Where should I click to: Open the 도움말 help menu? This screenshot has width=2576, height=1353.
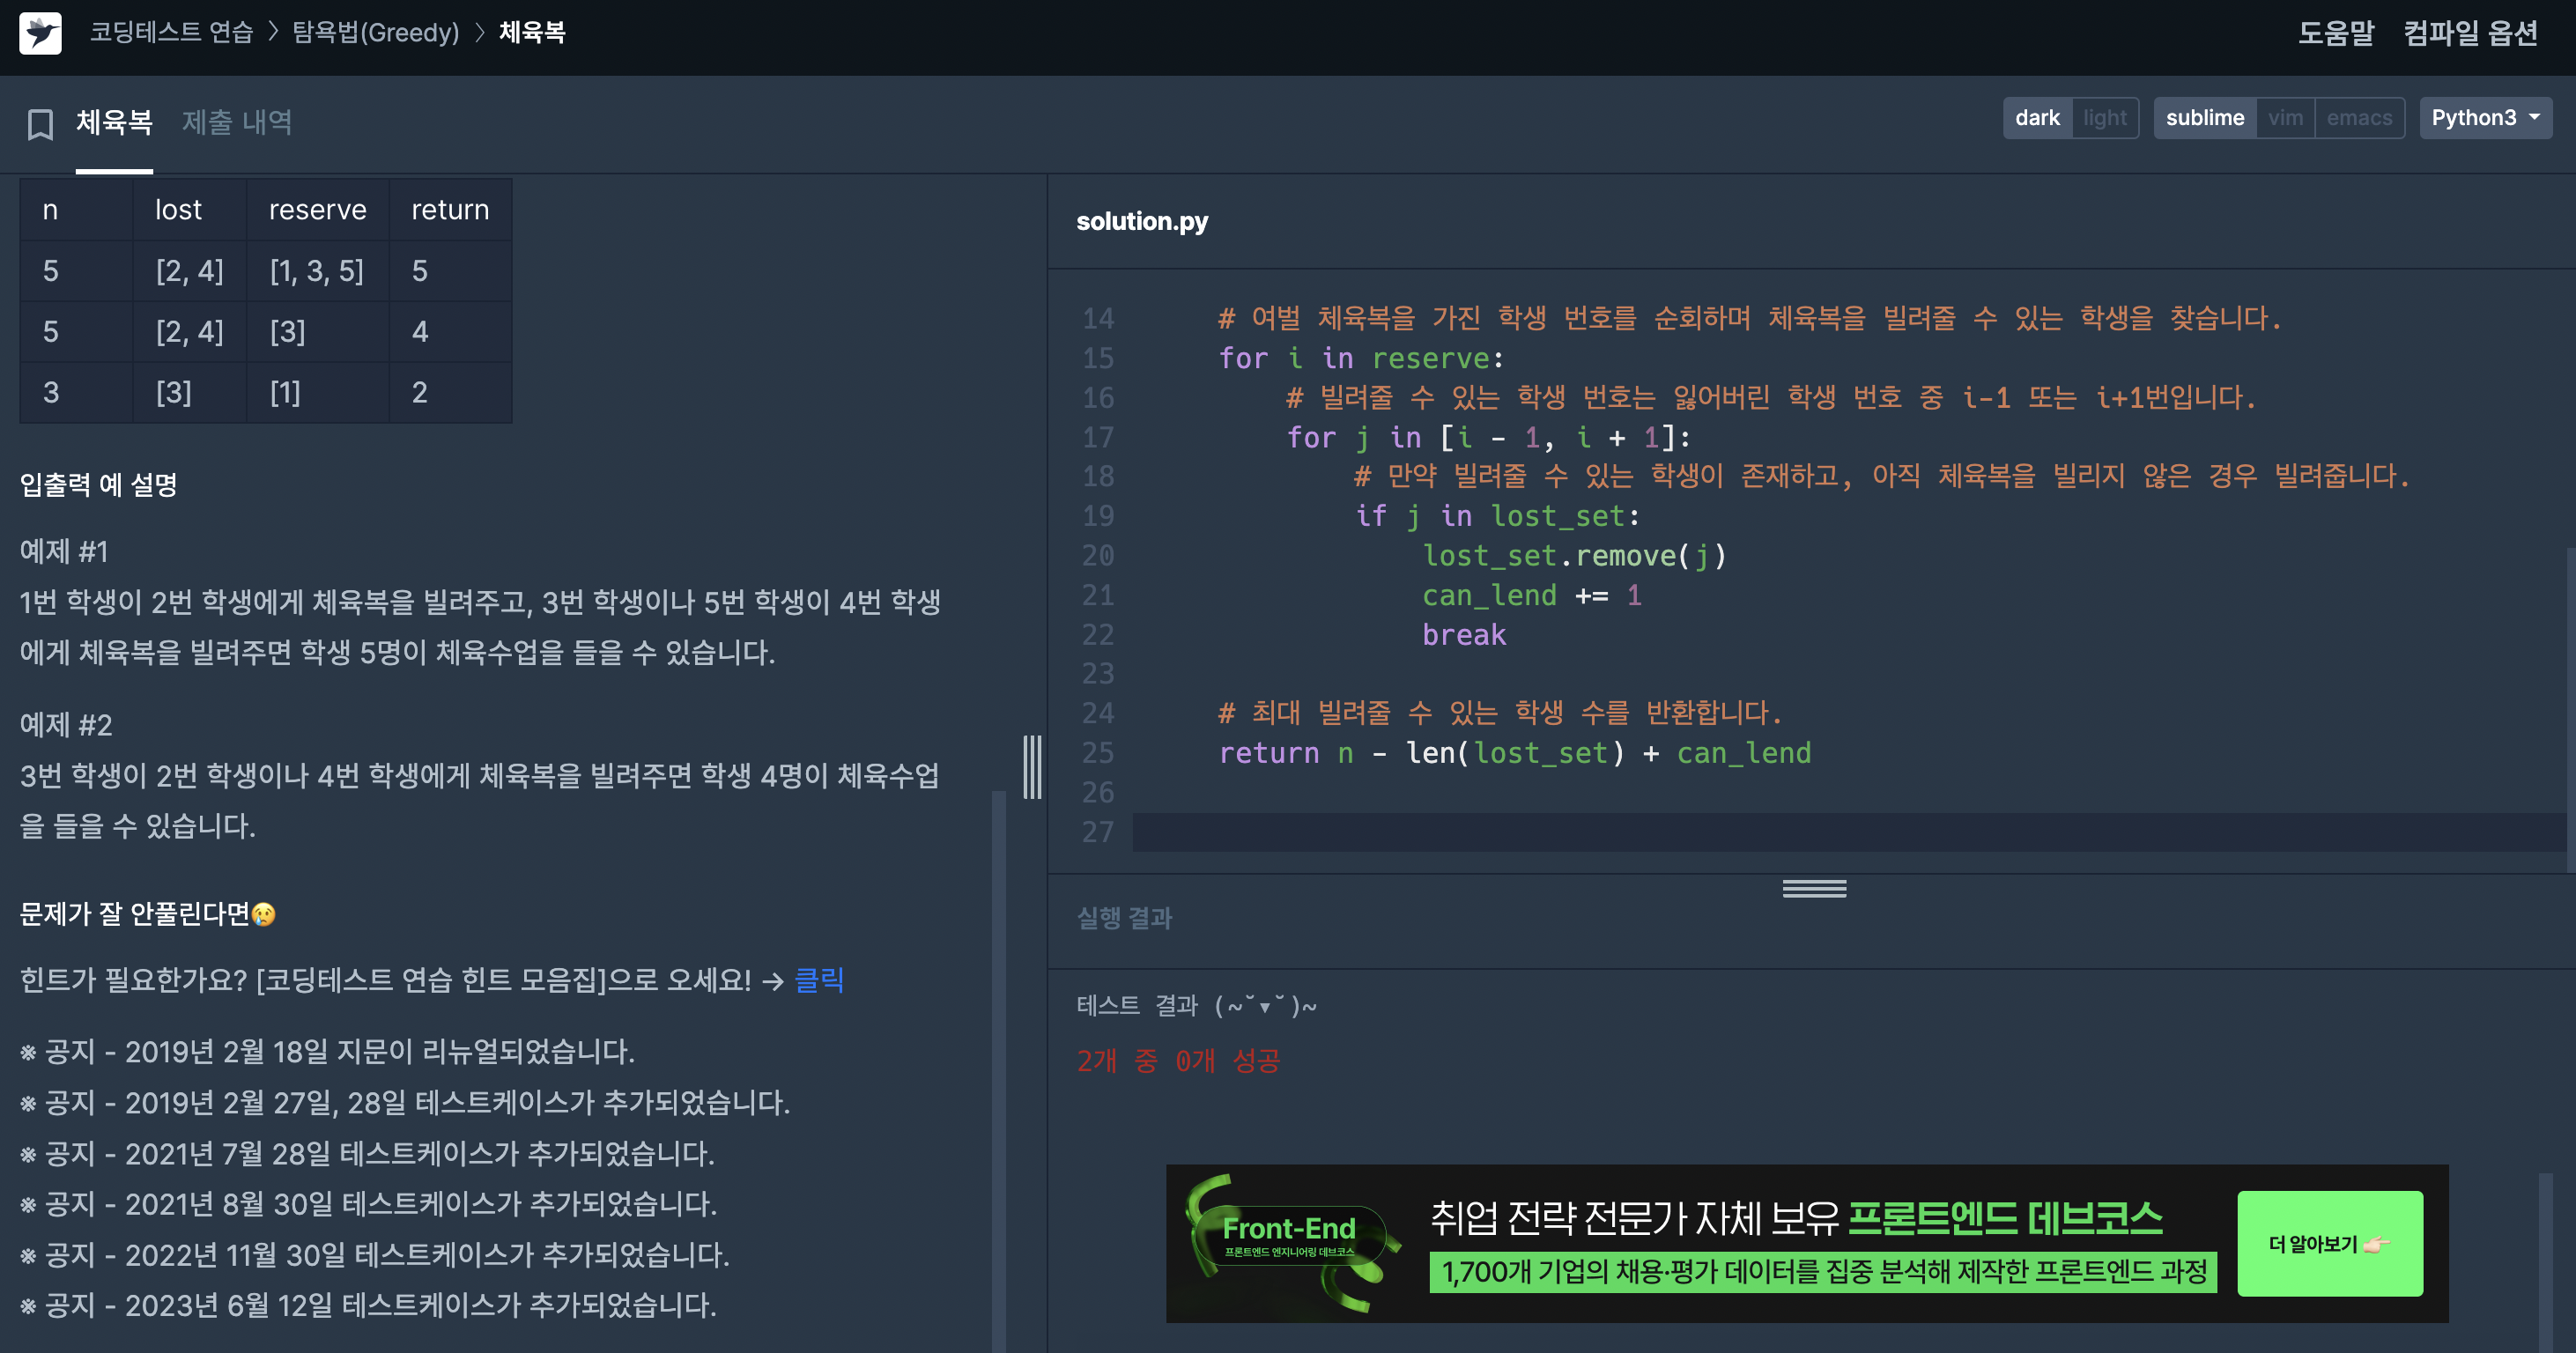2335,33
